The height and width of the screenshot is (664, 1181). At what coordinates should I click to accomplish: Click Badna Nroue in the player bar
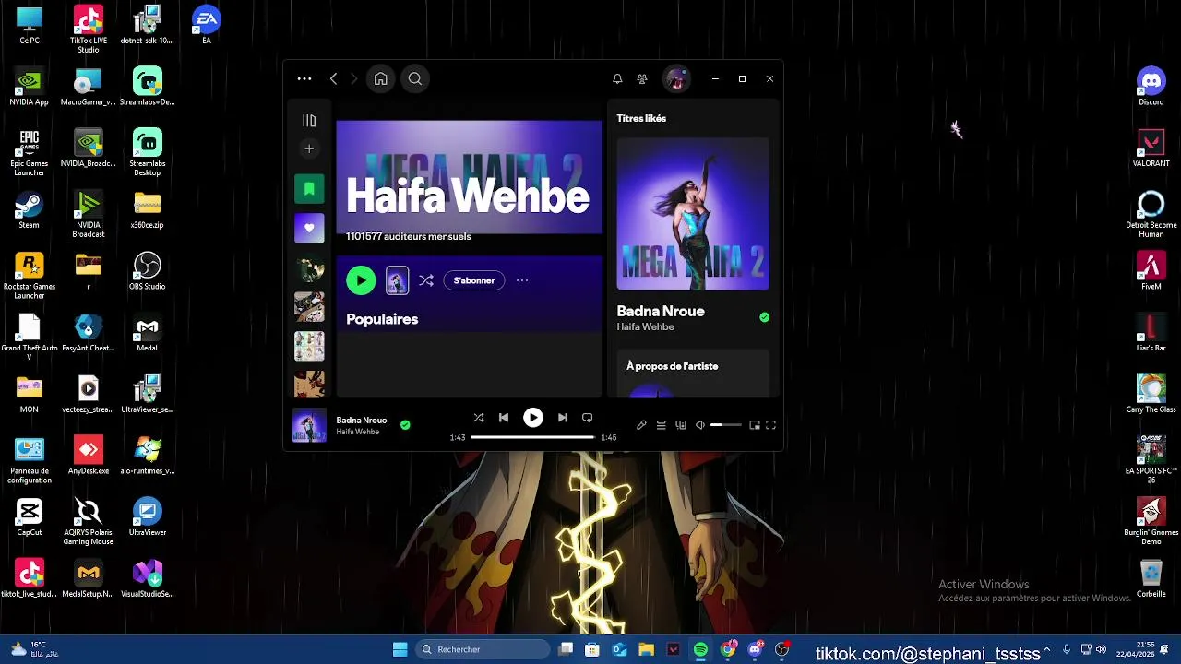tap(362, 421)
